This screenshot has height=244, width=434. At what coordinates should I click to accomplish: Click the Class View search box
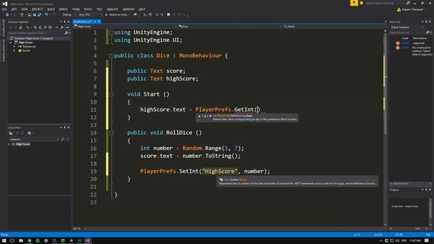click(33, 139)
